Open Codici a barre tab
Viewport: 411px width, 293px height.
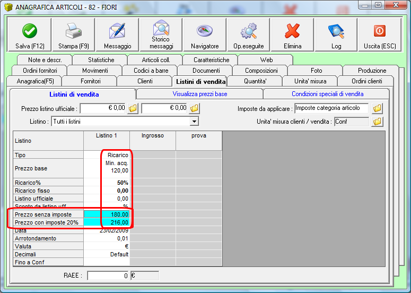tap(151, 71)
